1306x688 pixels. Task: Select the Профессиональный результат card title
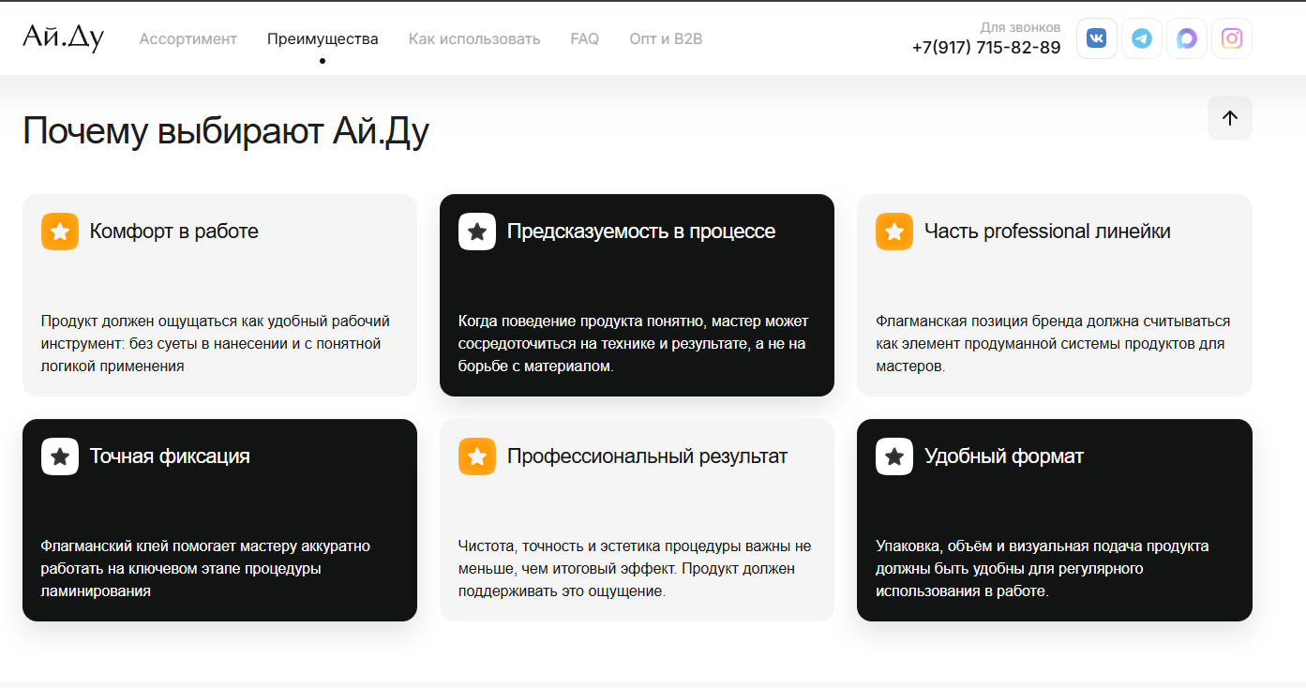click(647, 456)
